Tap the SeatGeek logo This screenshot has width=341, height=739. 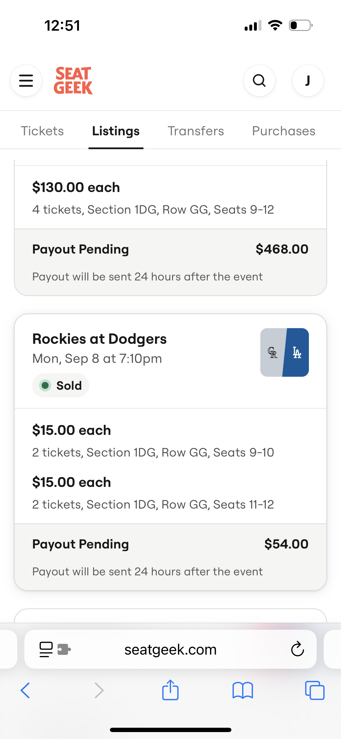click(x=73, y=81)
